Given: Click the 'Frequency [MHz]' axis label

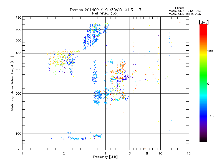Looking at the screenshot, I should 105,157.
